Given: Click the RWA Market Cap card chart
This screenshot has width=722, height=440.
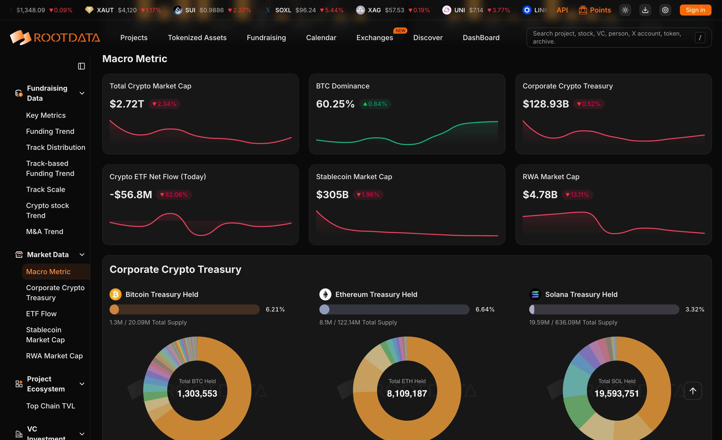Looking at the screenshot, I should point(614,223).
